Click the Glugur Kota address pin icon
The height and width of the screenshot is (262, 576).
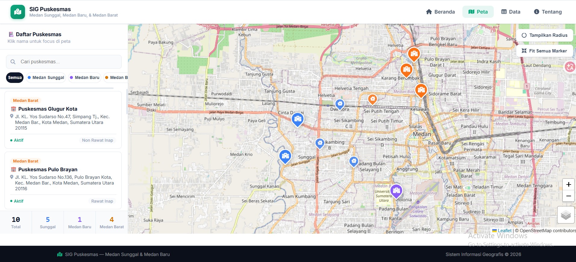click(12, 116)
